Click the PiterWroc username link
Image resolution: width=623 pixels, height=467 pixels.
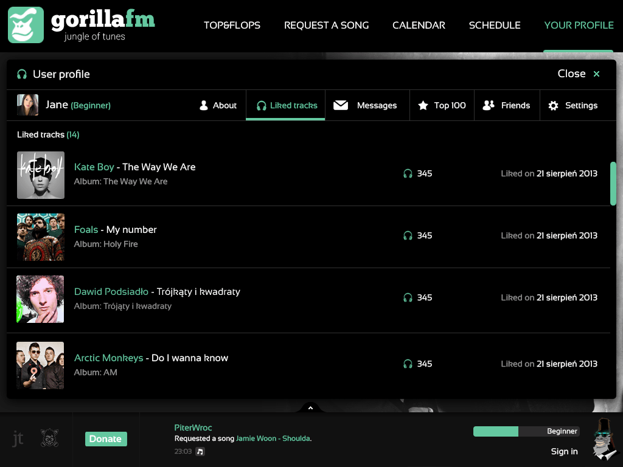(193, 427)
